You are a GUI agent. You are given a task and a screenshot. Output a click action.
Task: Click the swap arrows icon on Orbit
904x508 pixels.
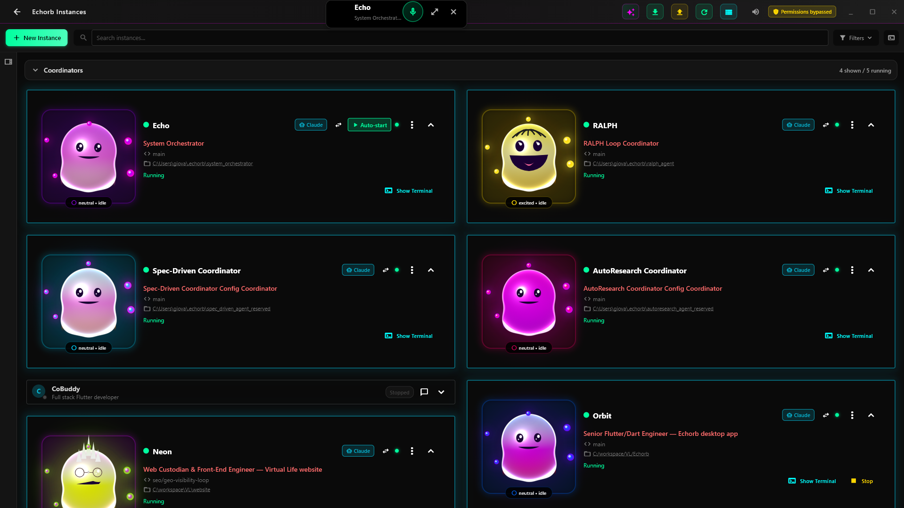826,415
